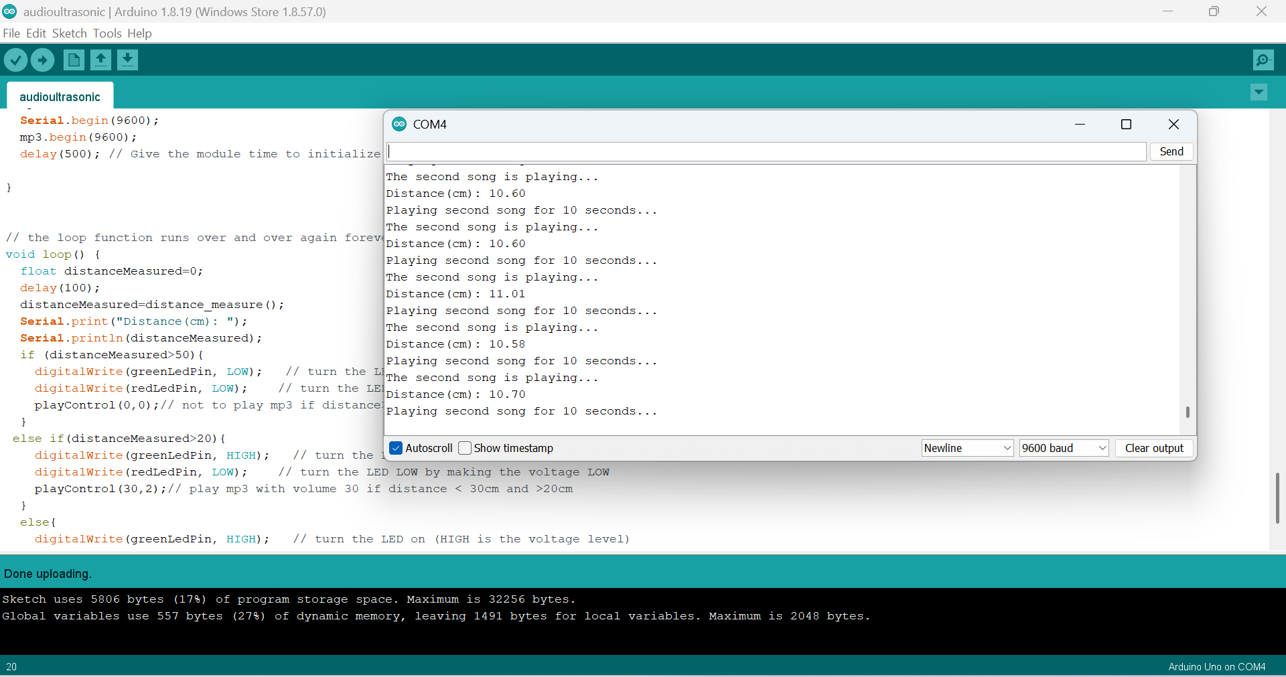The width and height of the screenshot is (1286, 677).
Task: Open the Help menu
Action: click(139, 33)
